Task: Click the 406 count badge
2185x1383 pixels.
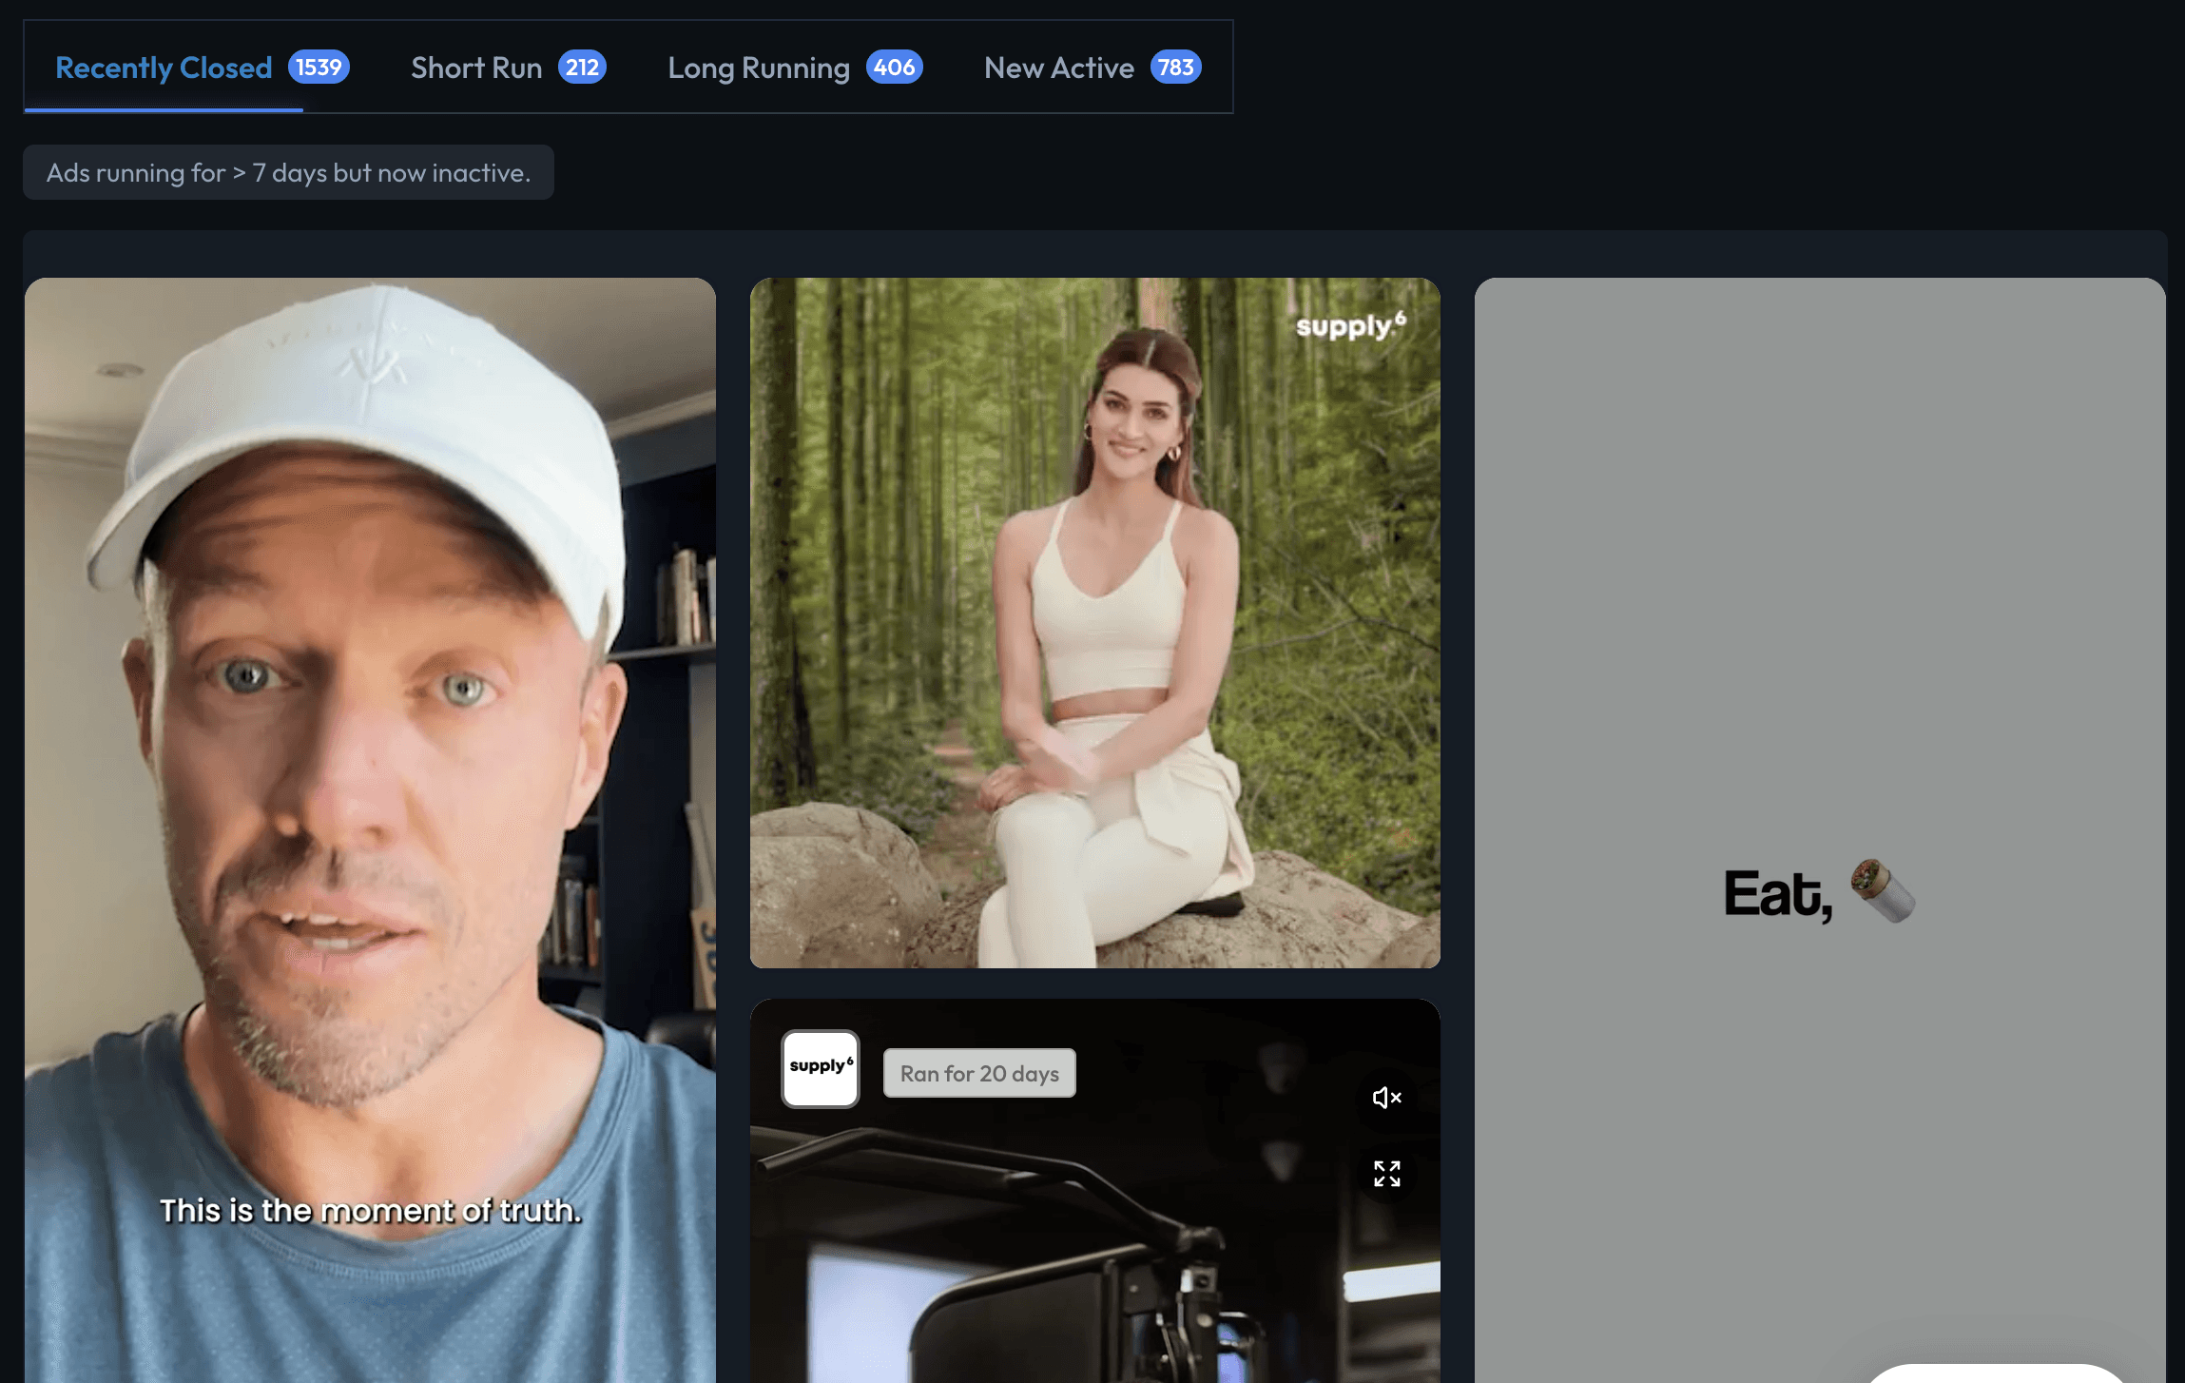Action: coord(894,68)
